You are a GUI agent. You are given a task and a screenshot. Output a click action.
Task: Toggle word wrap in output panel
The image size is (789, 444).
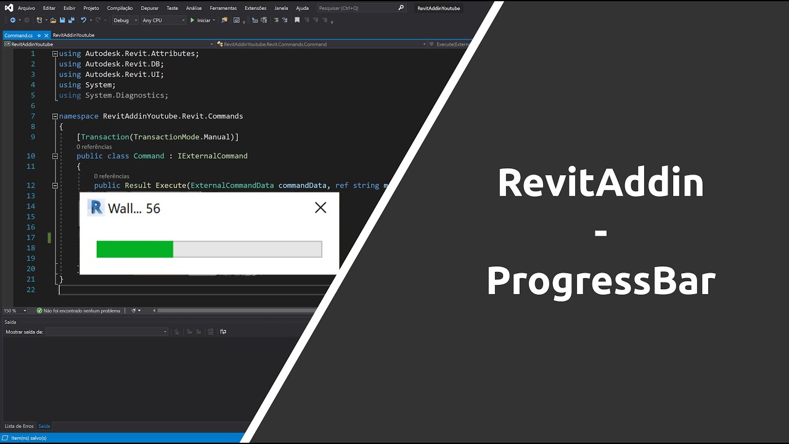click(223, 332)
